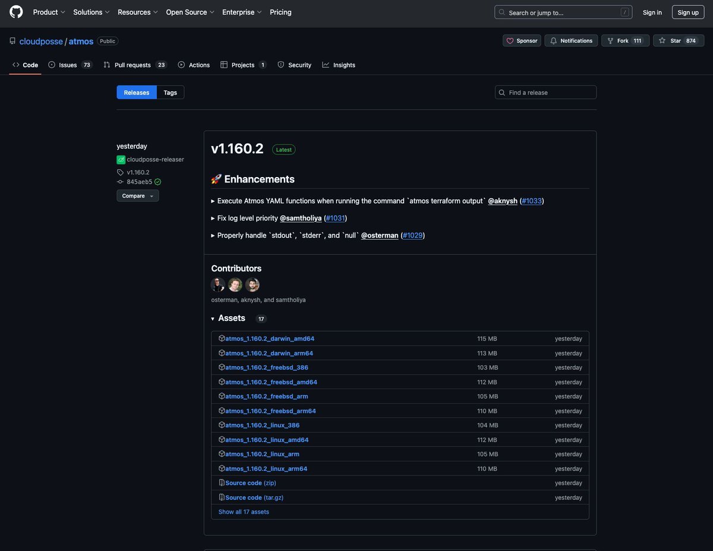
Task: Click Show all 17 assets
Action: point(244,512)
